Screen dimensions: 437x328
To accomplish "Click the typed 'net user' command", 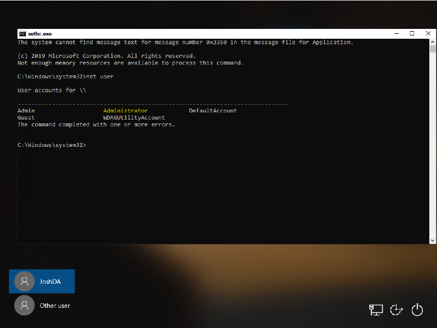I will coord(100,77).
